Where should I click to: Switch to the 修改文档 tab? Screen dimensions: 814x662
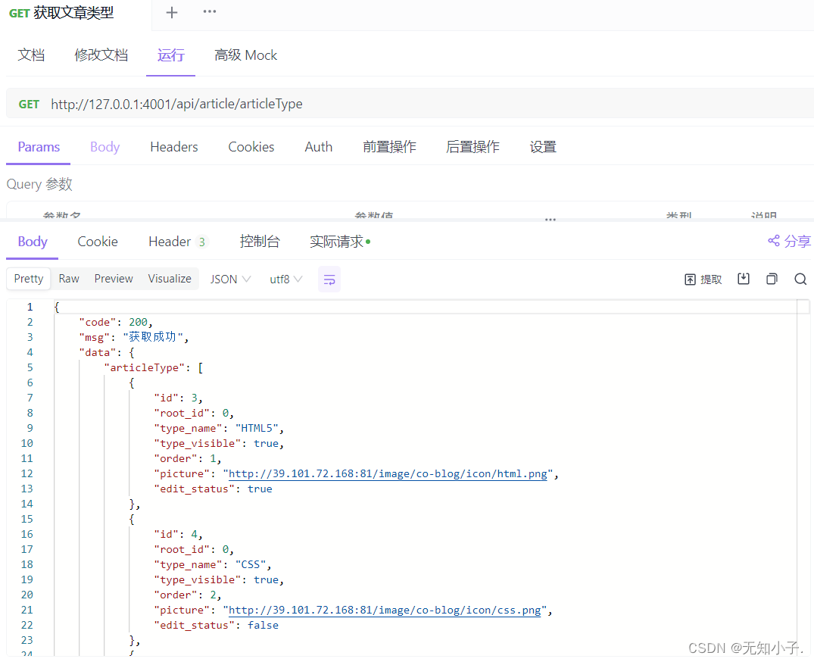click(x=101, y=55)
